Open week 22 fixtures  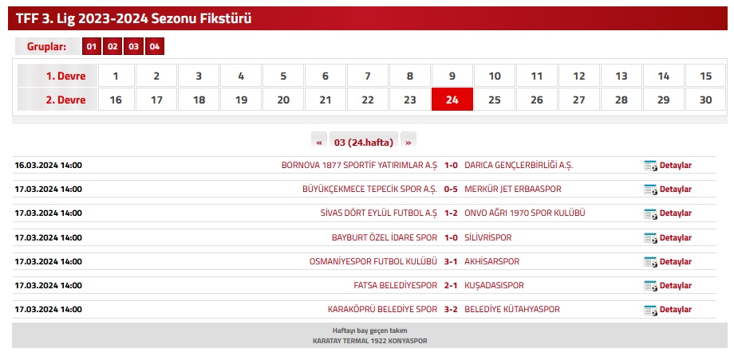[368, 100]
